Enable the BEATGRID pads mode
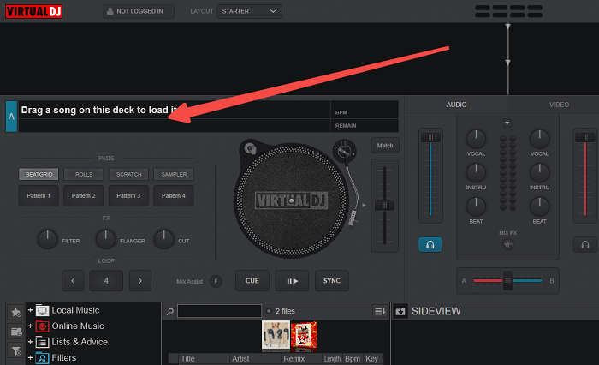The height and width of the screenshot is (365, 599). click(x=39, y=174)
